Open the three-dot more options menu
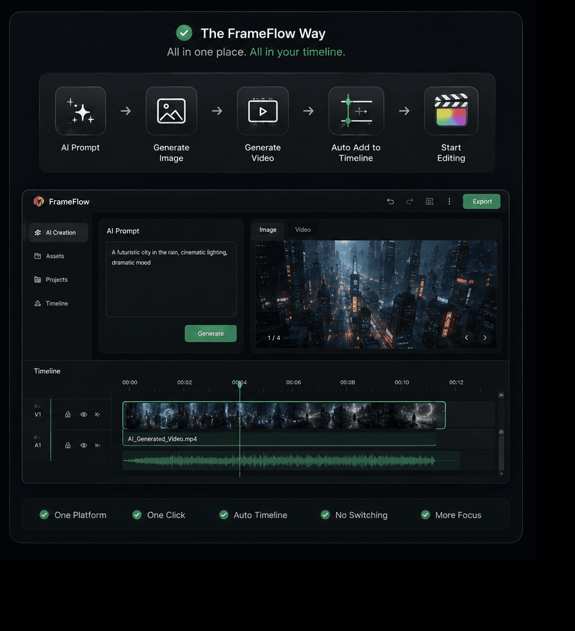 click(x=449, y=202)
